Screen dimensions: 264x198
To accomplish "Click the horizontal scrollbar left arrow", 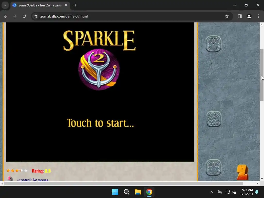I will point(2,183).
